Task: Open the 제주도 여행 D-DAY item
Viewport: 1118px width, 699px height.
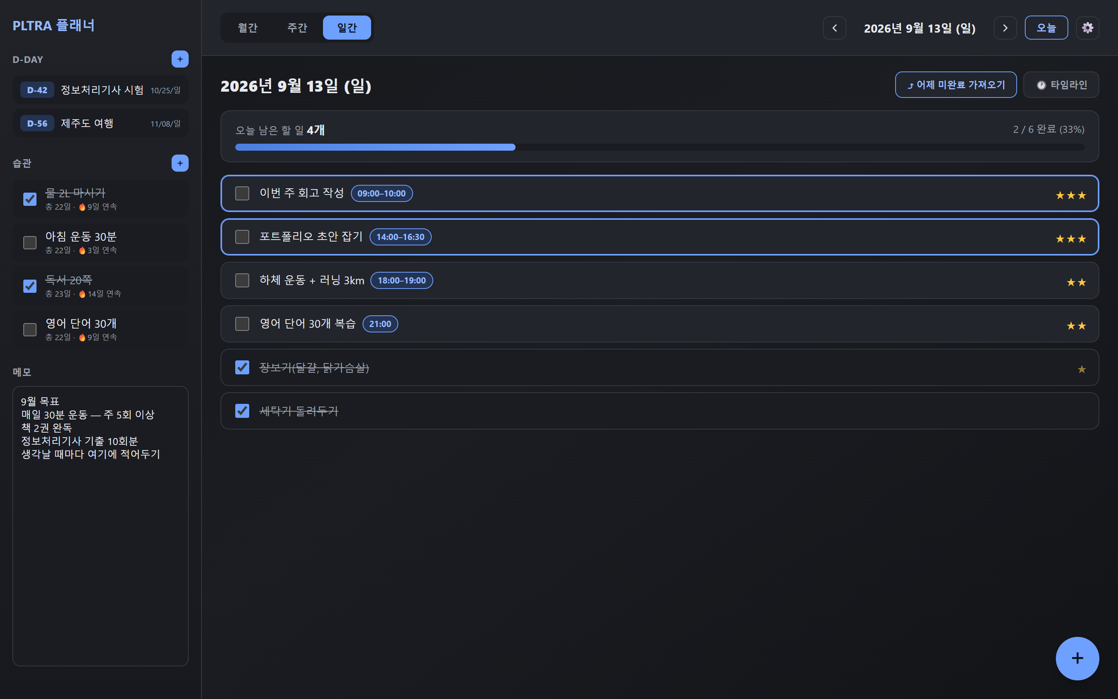Action: [100, 123]
